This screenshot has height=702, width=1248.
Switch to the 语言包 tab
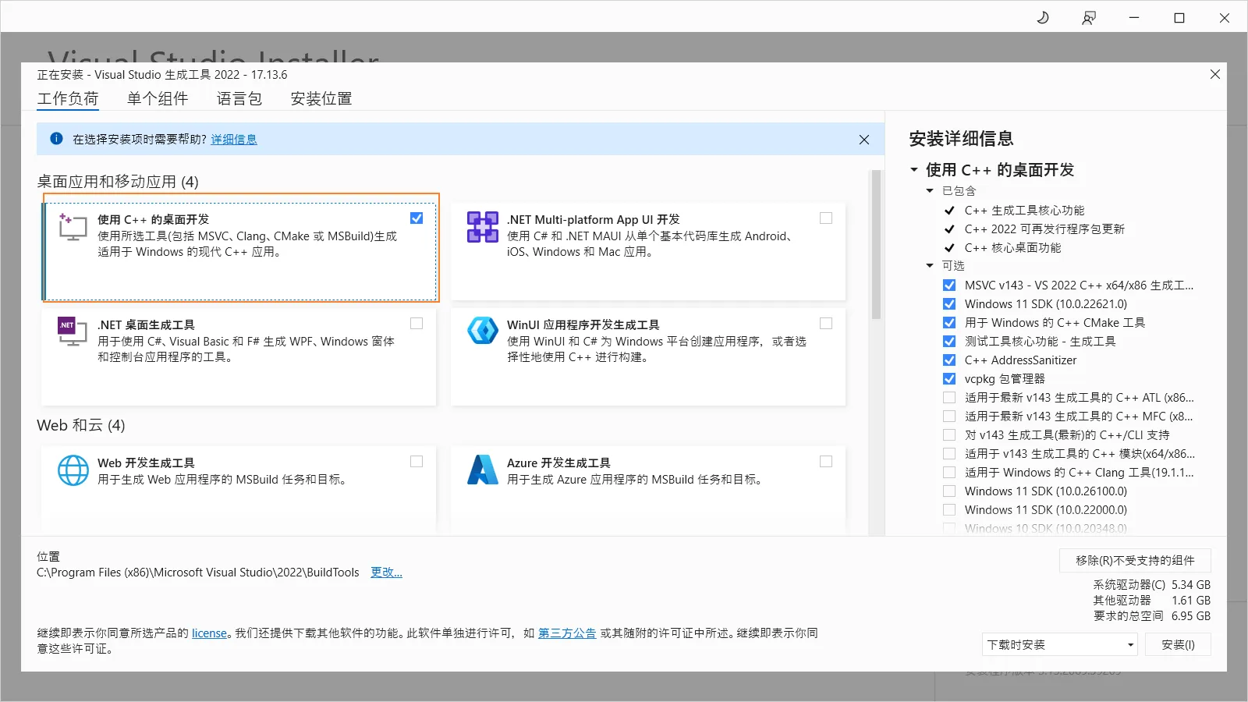point(239,99)
